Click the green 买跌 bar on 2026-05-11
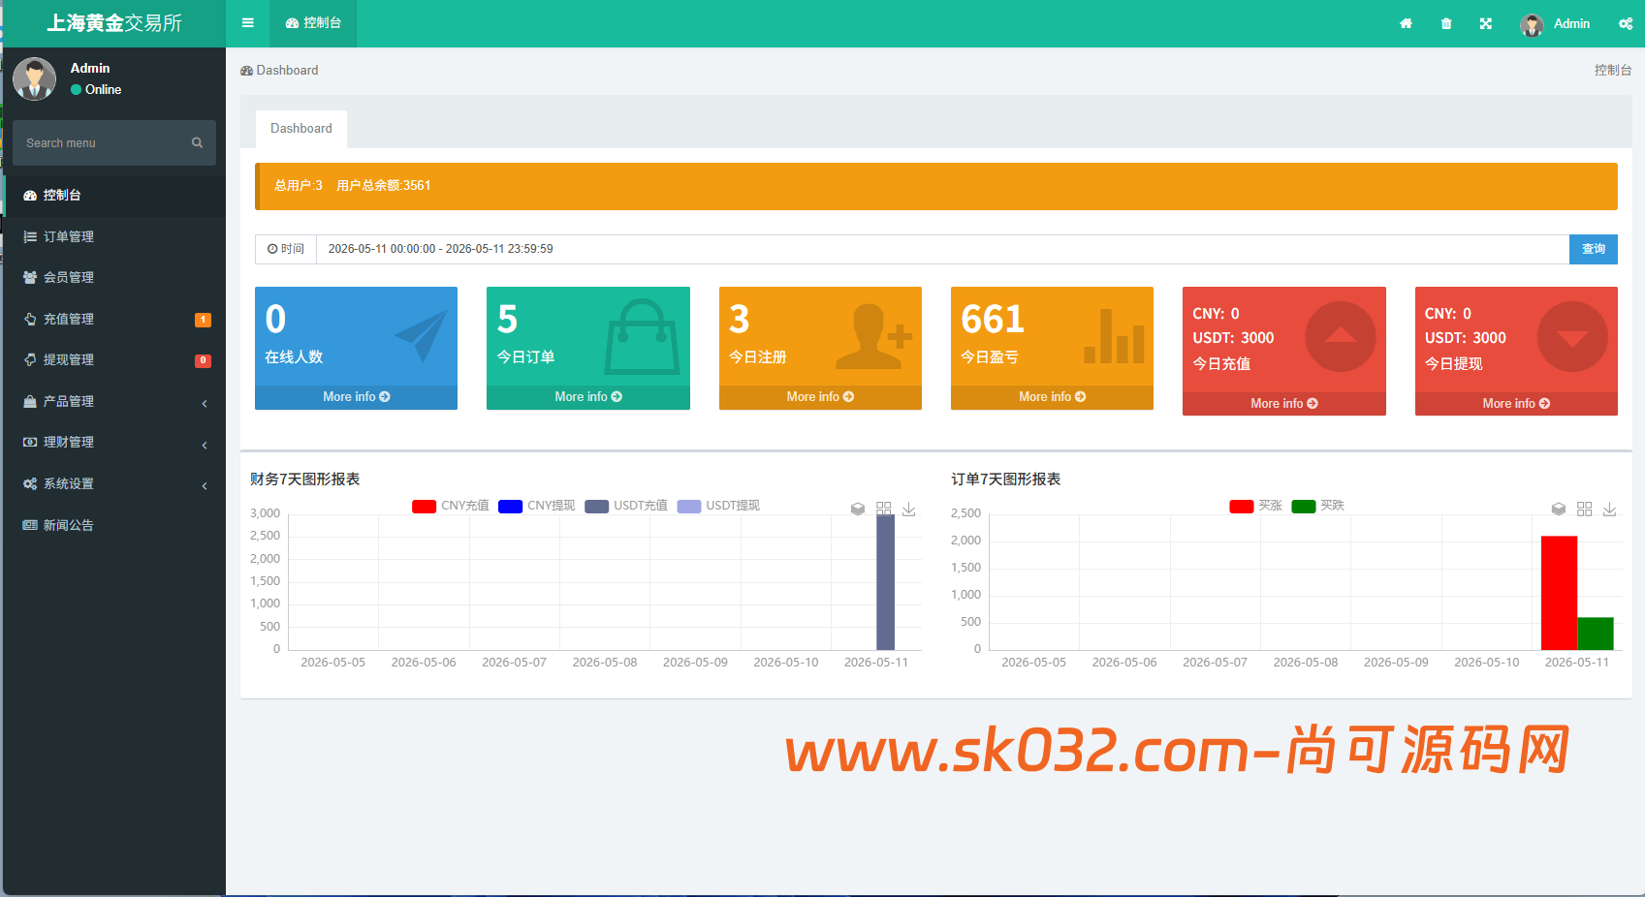Image resolution: width=1645 pixels, height=897 pixels. click(1596, 634)
